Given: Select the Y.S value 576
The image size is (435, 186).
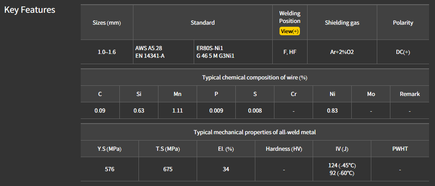Looking at the screenshot, I should pyautogui.click(x=110, y=169).
